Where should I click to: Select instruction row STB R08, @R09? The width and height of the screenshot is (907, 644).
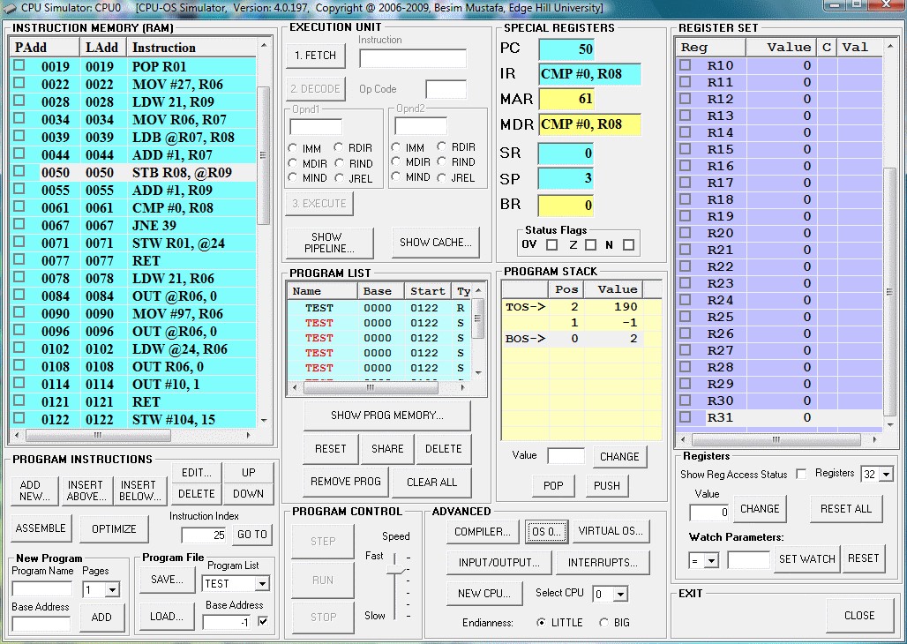(133, 172)
